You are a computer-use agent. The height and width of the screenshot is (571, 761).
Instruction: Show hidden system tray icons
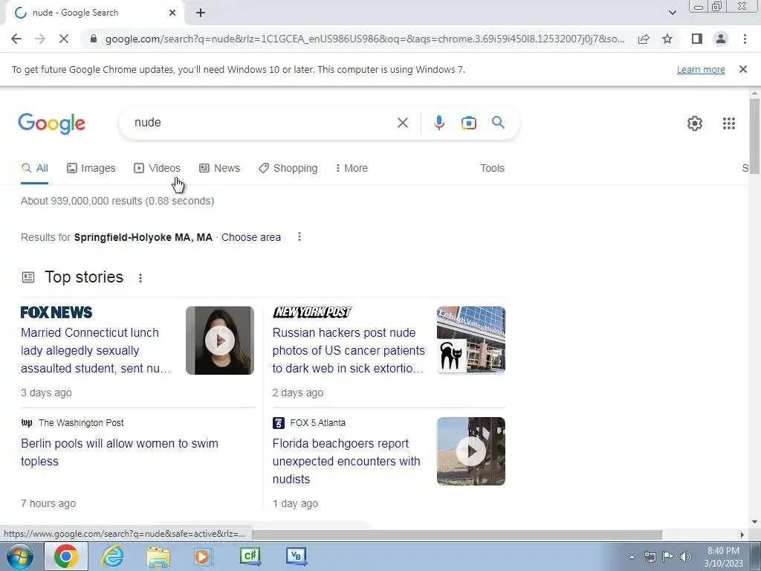click(632, 557)
